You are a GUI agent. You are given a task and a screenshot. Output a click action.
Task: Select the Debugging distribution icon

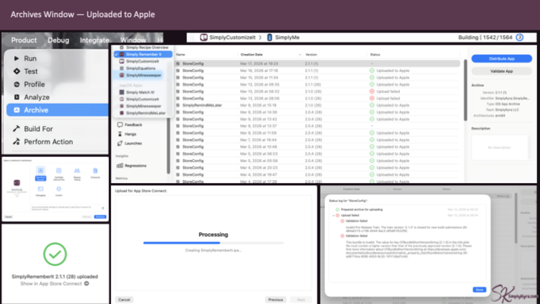tap(40, 189)
